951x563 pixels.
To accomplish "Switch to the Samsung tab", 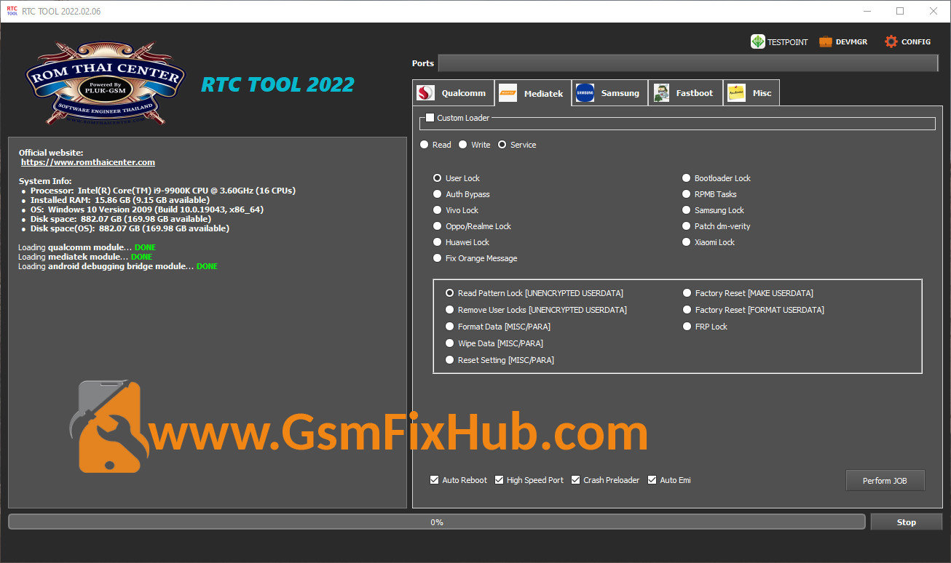I will [x=609, y=92].
